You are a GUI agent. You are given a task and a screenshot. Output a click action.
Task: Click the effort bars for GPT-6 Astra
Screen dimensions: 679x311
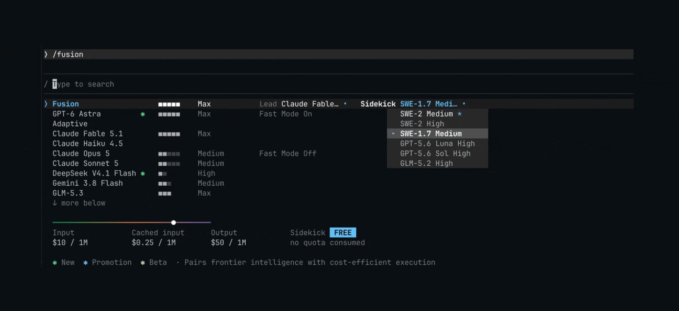coord(169,114)
